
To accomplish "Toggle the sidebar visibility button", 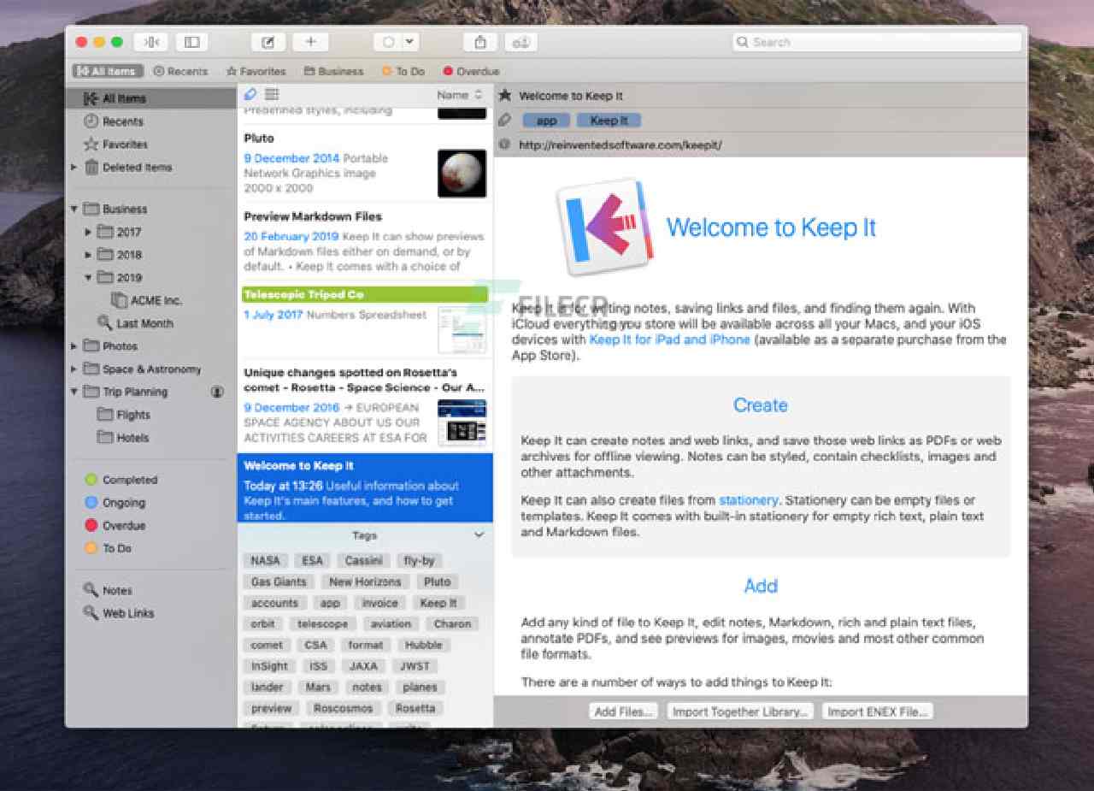I will click(191, 42).
